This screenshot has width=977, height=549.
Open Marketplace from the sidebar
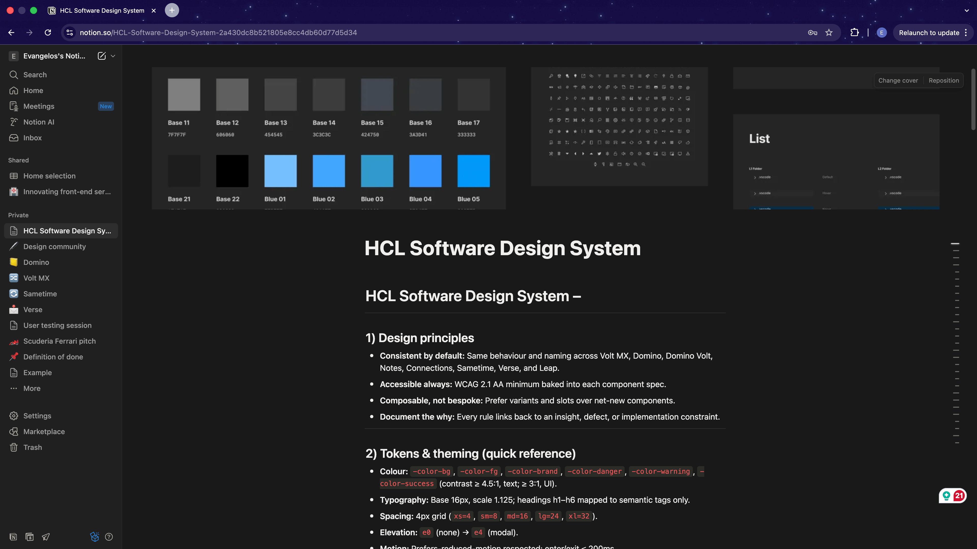pos(44,432)
